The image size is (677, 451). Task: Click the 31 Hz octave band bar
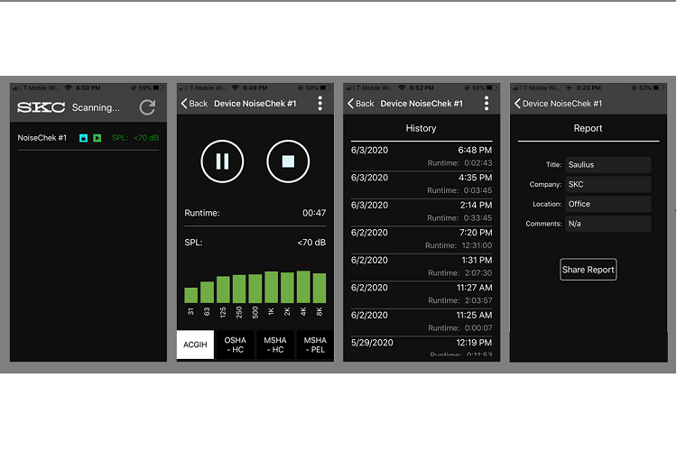pos(190,295)
